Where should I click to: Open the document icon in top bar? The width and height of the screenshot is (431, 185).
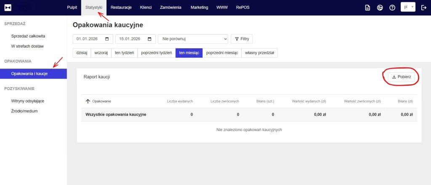(367, 8)
